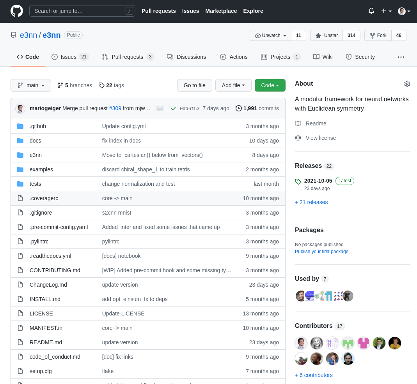View the 22 tags link
Screen dimensions: 417x384
[x=111, y=85]
